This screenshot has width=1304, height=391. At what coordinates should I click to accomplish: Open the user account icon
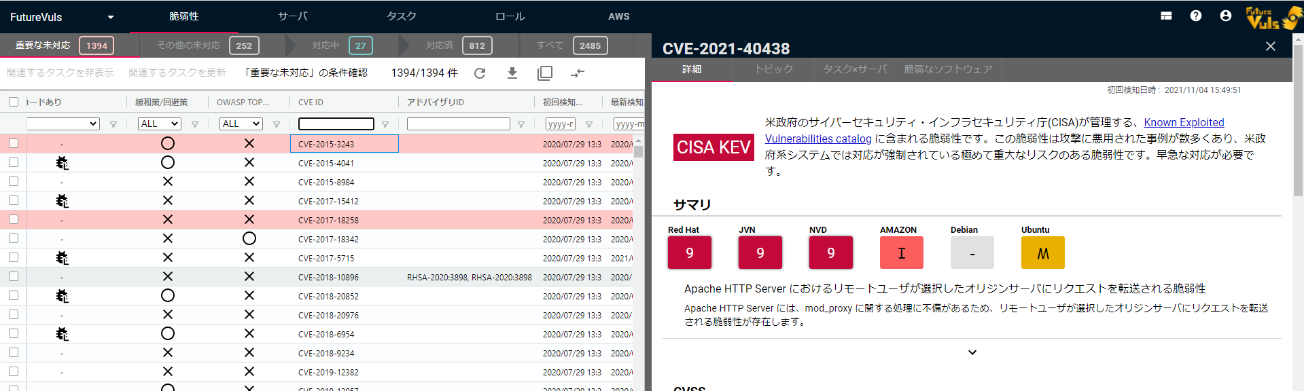[x=1226, y=16]
